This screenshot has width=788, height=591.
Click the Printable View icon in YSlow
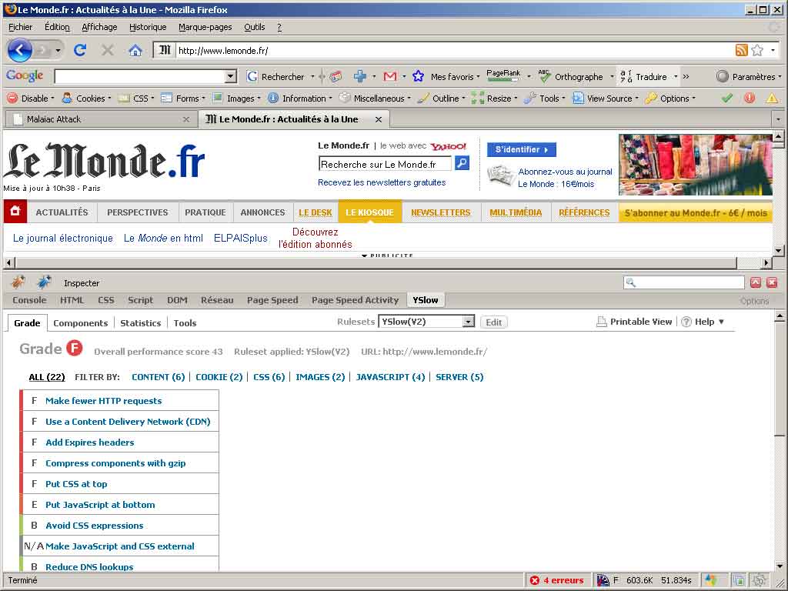(x=601, y=322)
